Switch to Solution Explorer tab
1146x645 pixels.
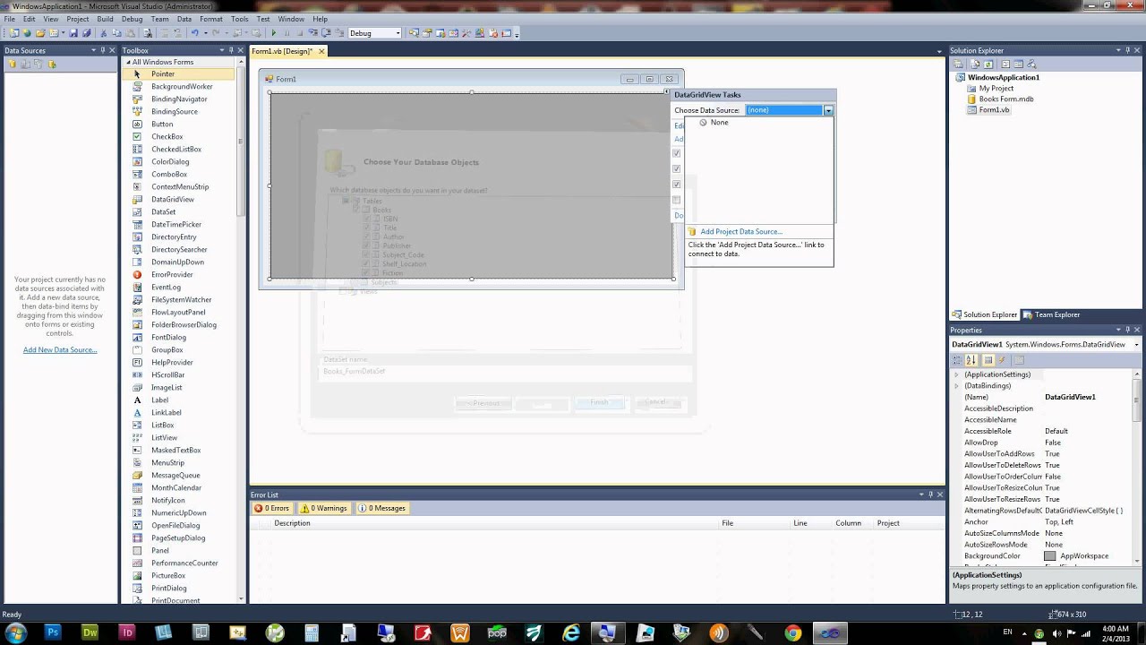[985, 315]
